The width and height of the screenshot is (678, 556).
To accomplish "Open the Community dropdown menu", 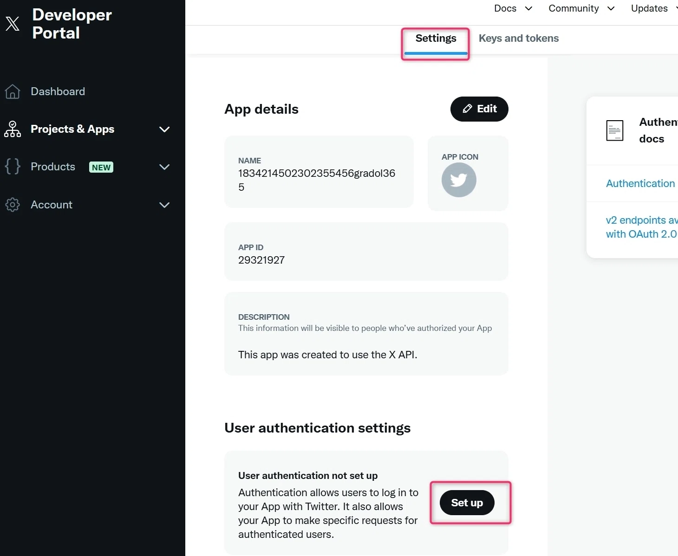I will click(x=581, y=8).
